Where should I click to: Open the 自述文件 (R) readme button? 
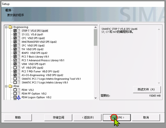tap(147, 90)
